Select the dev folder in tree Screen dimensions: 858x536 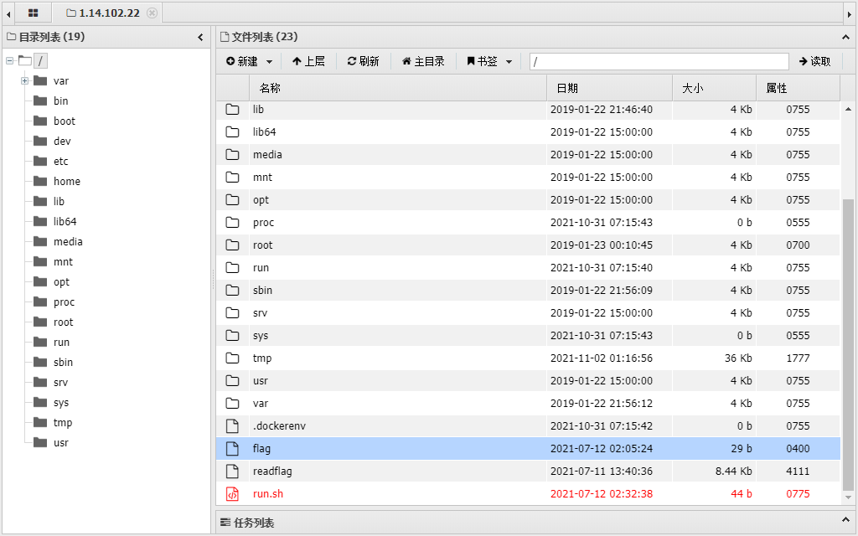pyautogui.click(x=62, y=141)
